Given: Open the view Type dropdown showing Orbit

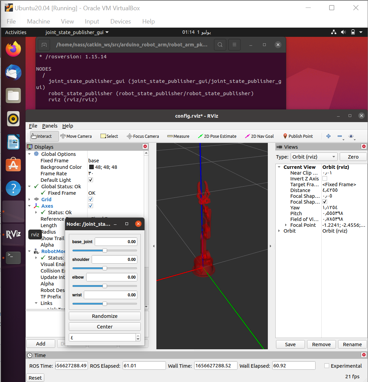Looking at the screenshot, I should 314,157.
